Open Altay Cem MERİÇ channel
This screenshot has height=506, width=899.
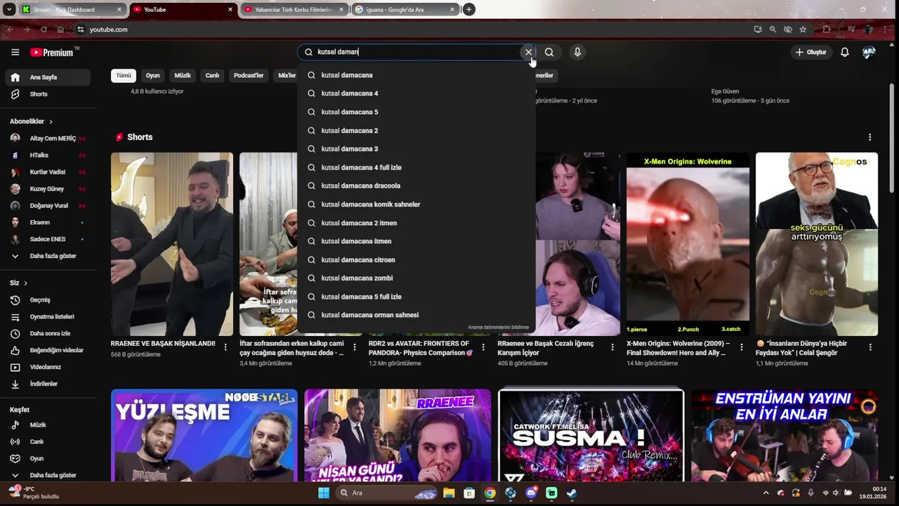[x=48, y=138]
